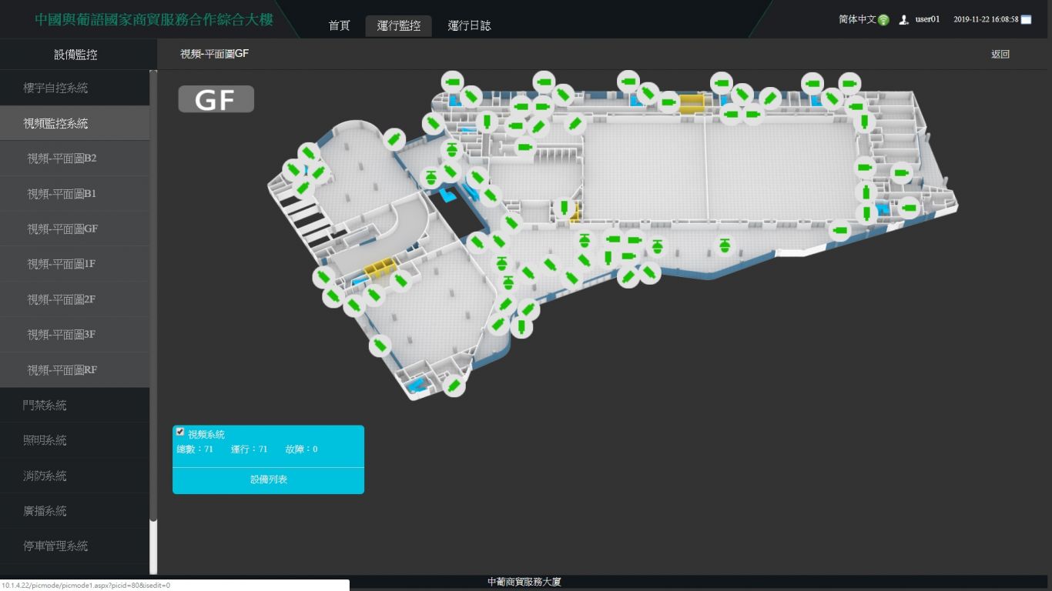This screenshot has height=591, width=1052.
Task: Click the 設備監控 sidebar header
Action: coord(75,55)
